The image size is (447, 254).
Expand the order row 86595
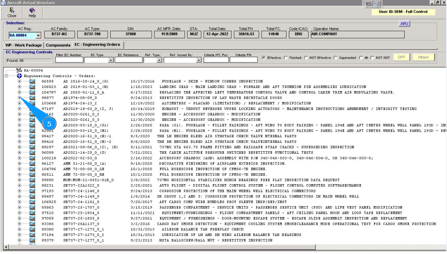pos(19,81)
